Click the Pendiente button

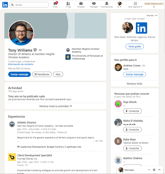[x=42, y=74]
